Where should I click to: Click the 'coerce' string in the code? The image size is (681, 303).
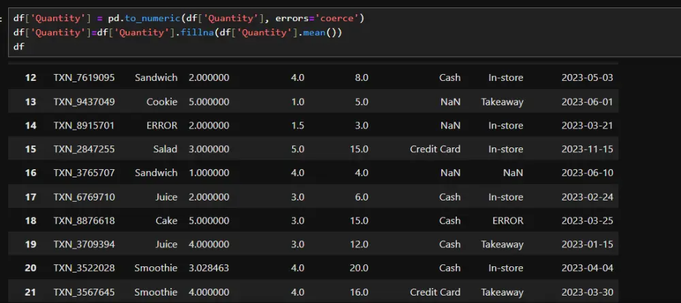click(x=339, y=18)
